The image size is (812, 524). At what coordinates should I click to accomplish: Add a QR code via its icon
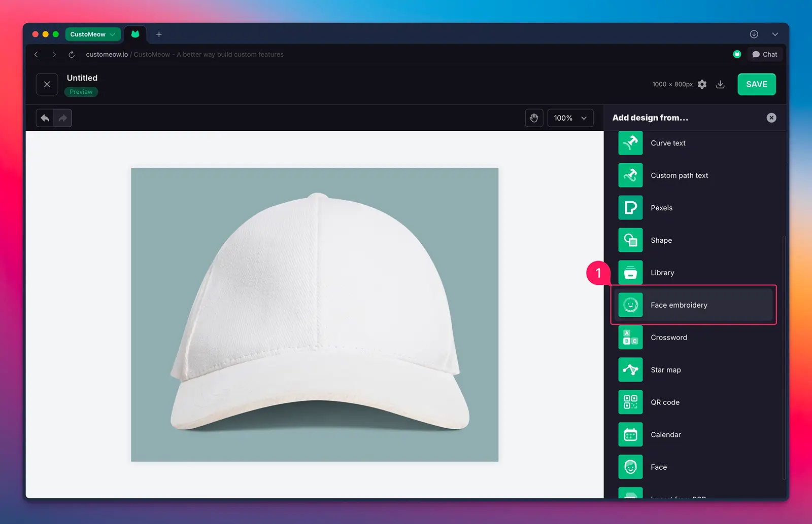[630, 402]
